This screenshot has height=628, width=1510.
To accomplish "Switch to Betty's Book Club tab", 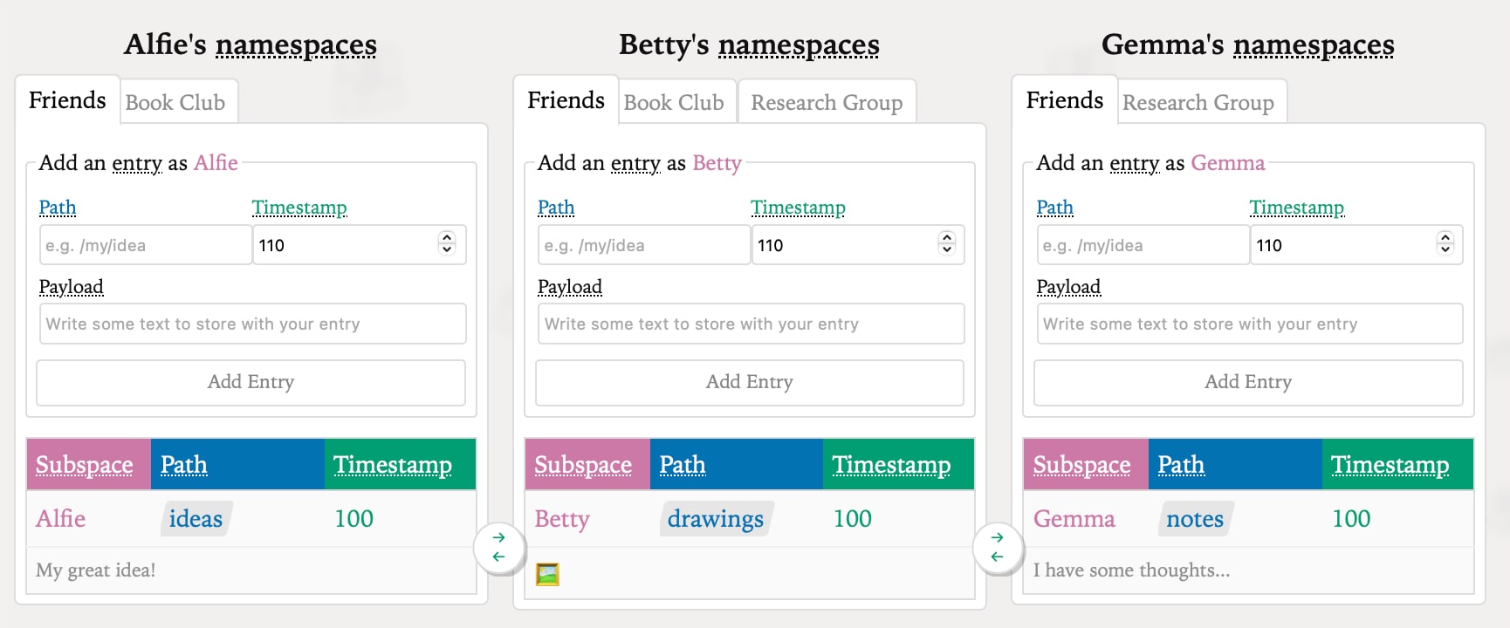I will (674, 103).
